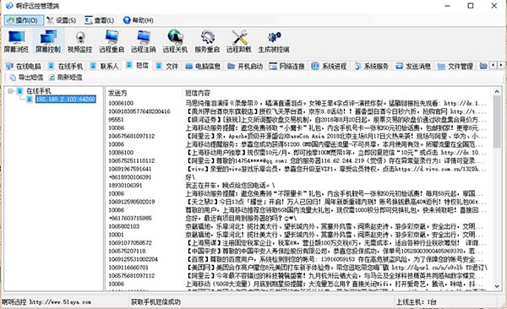Click 刷新短信 refresh SMS button

(x=65, y=78)
